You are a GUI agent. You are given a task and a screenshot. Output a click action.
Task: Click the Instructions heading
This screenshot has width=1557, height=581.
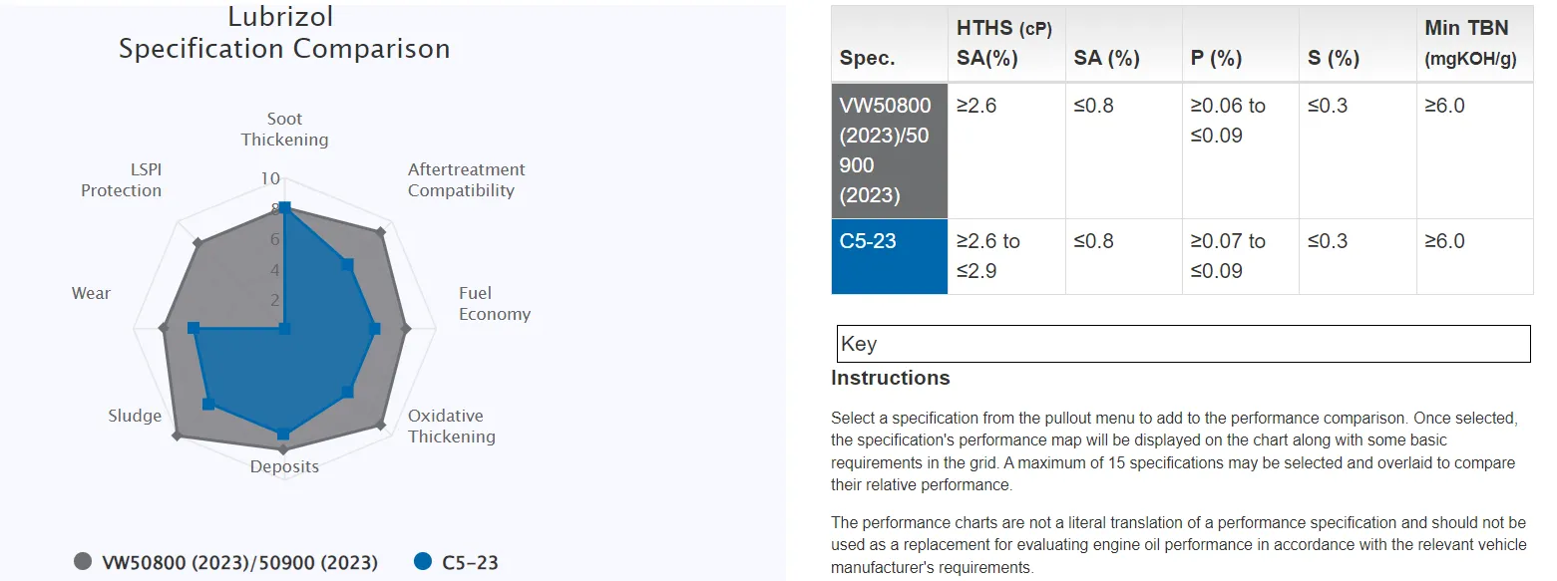click(891, 378)
